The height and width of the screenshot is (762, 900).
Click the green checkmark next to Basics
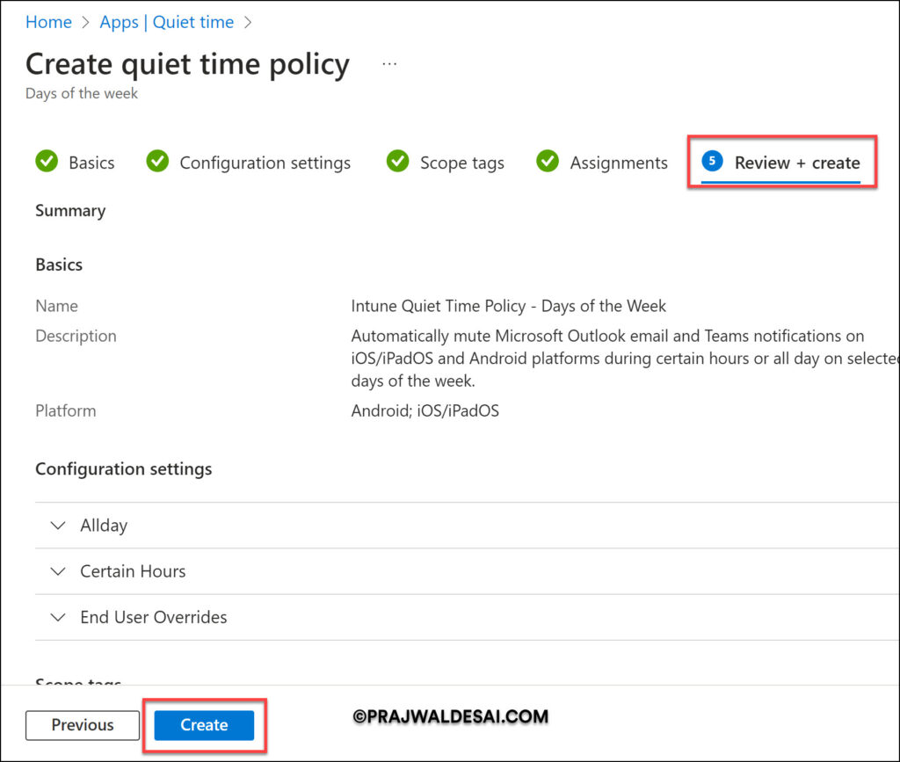(x=47, y=161)
